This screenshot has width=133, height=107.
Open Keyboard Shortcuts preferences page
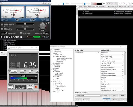[58, 63]
